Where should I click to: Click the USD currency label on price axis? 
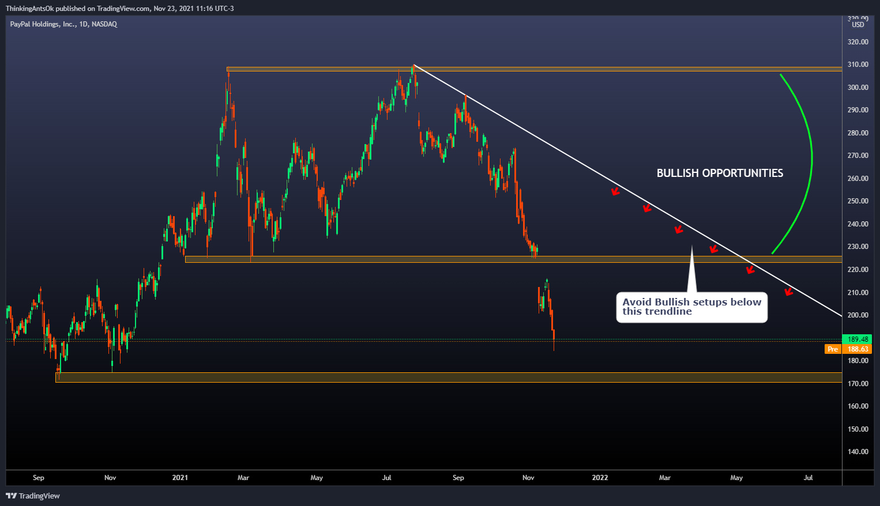pos(858,25)
